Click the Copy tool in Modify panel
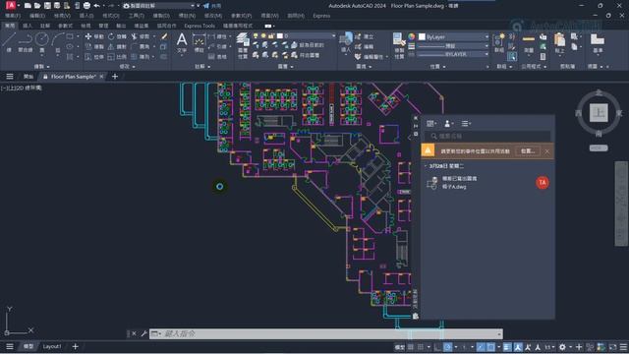The height and width of the screenshot is (354, 629). coord(94,46)
